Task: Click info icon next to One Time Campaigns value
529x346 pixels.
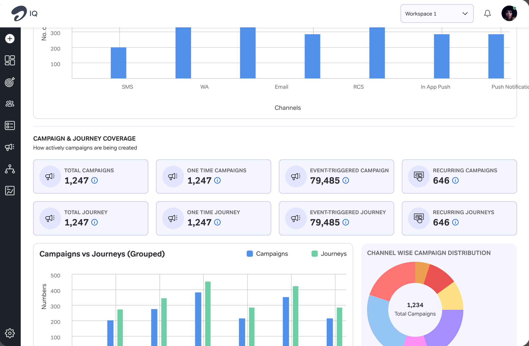Action: click(217, 180)
